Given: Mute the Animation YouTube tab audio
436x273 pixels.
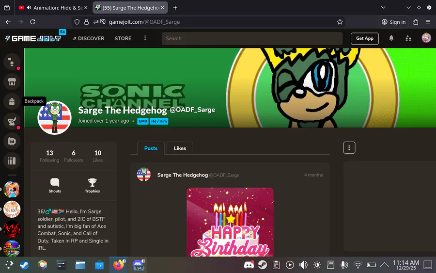Looking at the screenshot, I should (x=29, y=7).
